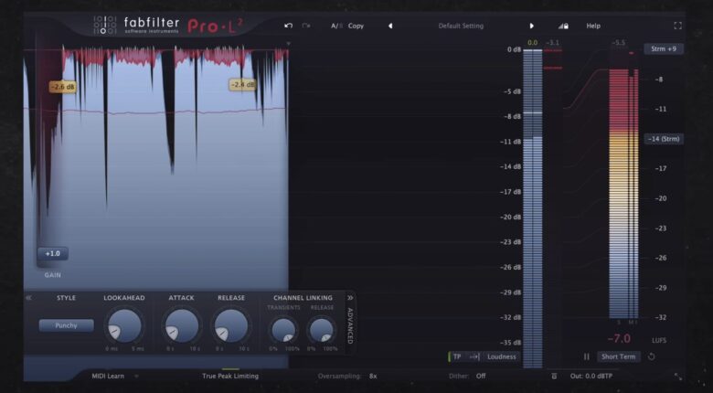
Task: Toggle True Peak Limiting
Action: pyautogui.click(x=230, y=377)
